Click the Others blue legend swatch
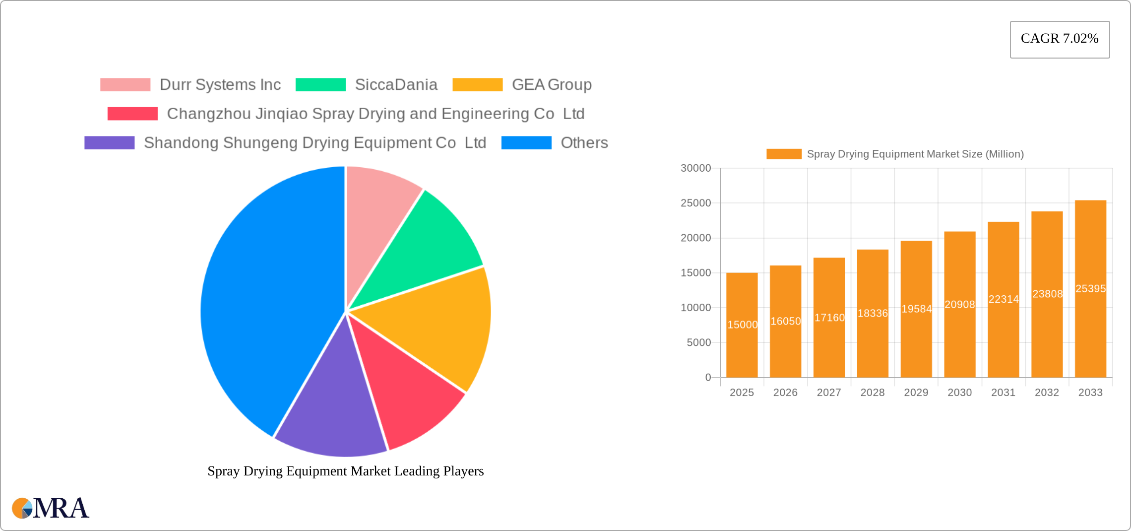The width and height of the screenshot is (1131, 531). (x=526, y=143)
